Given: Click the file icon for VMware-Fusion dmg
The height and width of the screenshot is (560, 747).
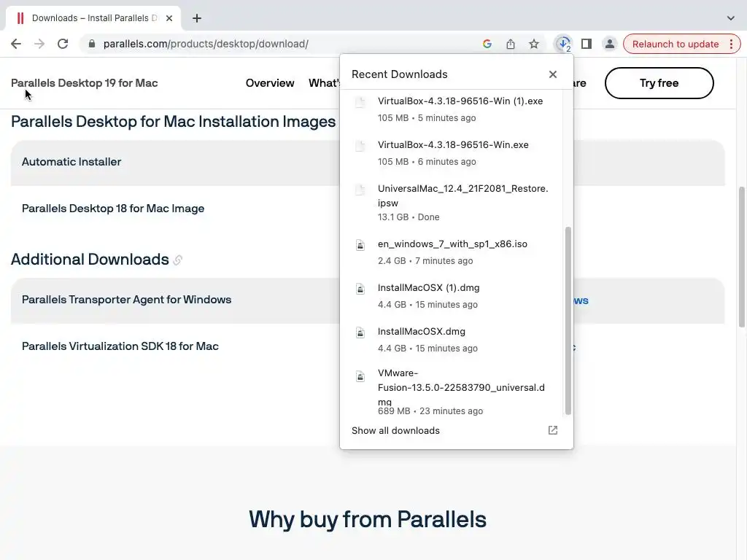Looking at the screenshot, I should 360,376.
